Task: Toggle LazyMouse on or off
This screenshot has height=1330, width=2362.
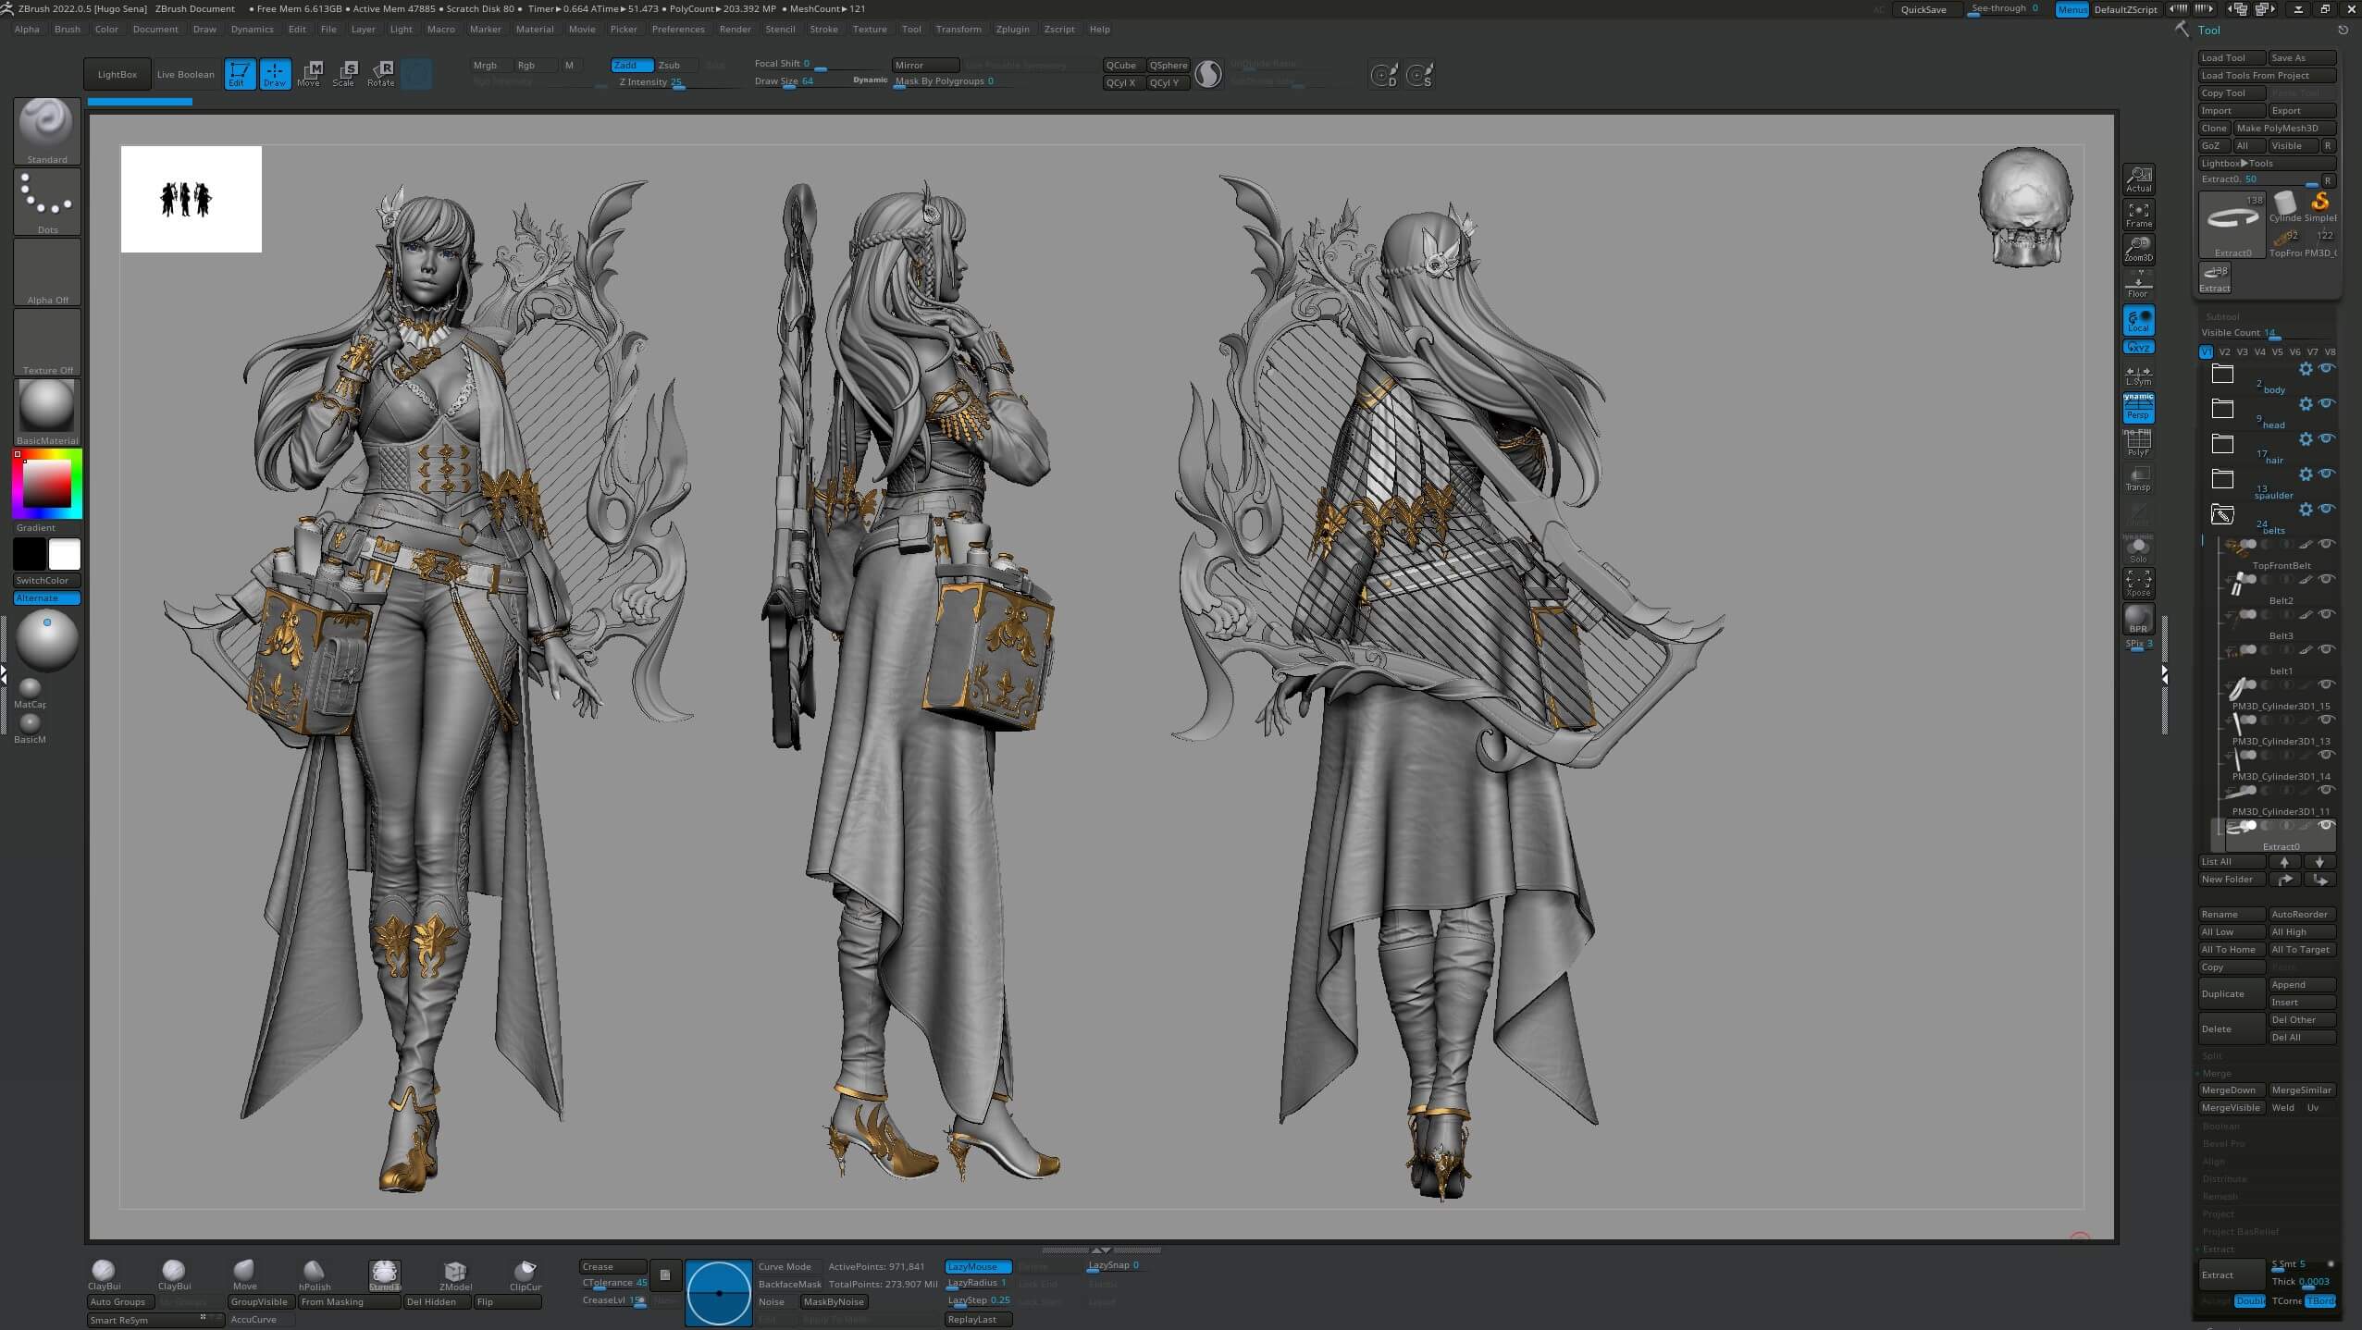Action: point(978,1267)
